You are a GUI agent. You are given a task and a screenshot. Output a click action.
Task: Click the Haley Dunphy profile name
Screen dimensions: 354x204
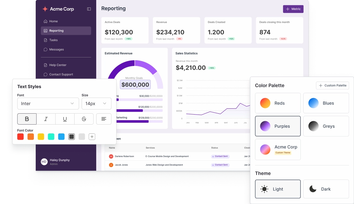(60, 160)
